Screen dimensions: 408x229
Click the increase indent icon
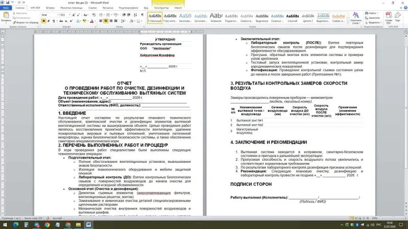[x=129, y=15]
